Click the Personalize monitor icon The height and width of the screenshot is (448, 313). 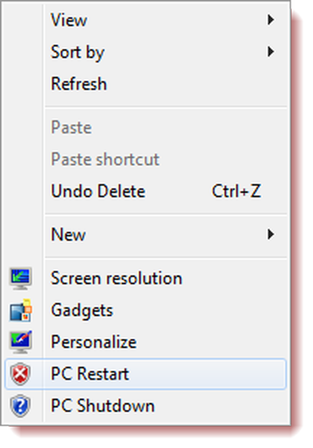click(x=21, y=342)
